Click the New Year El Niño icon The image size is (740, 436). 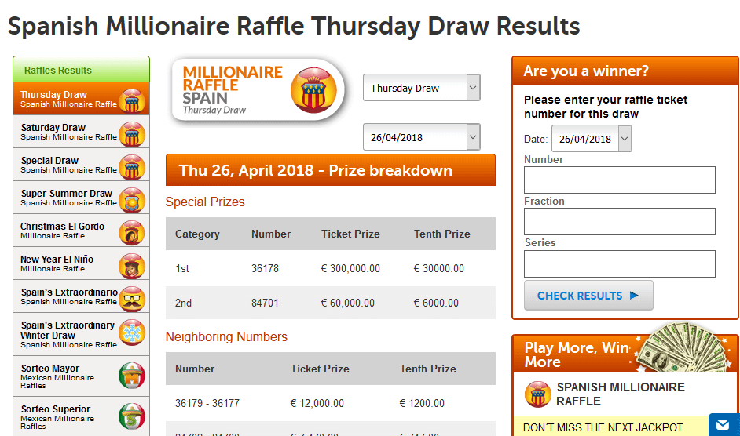coord(132,266)
